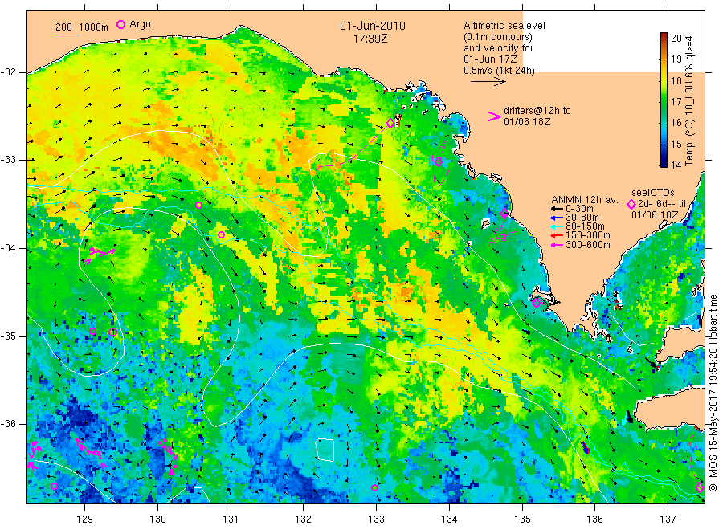Click the Argo float circle near 128.6E, -36.7
This screenshot has height=530, width=723.
54,486
